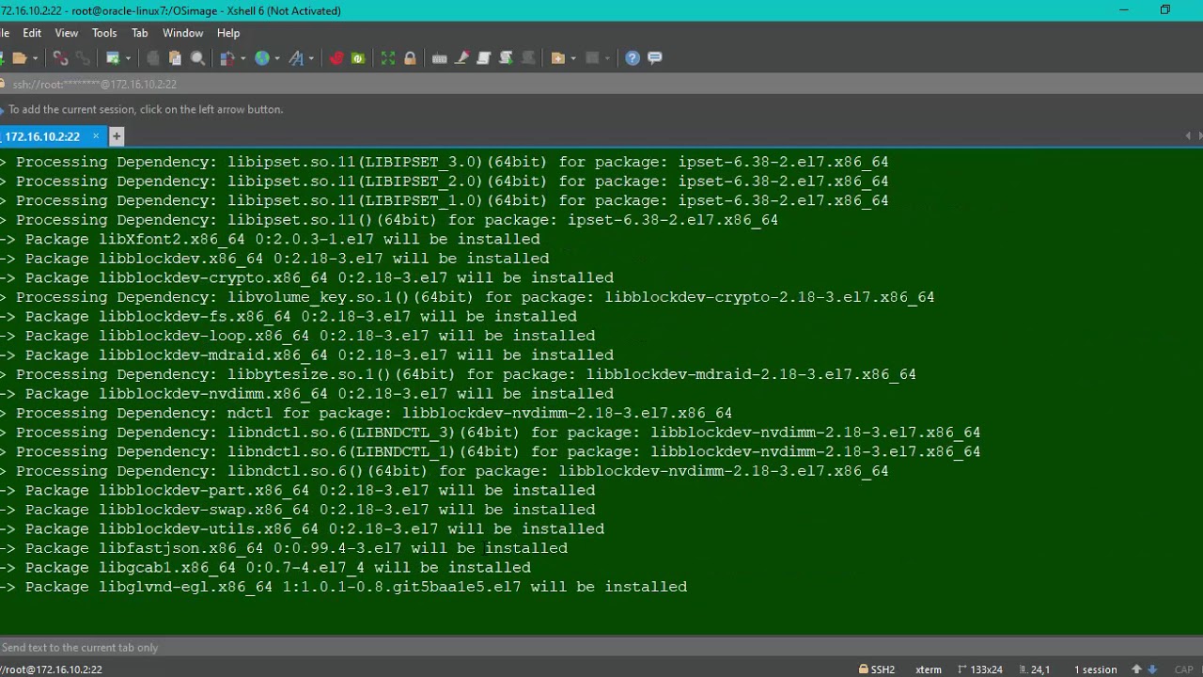Viewport: 1203px width, 677px height.
Task: Close the 172.16.10.2:22 tab
Action: point(96,136)
